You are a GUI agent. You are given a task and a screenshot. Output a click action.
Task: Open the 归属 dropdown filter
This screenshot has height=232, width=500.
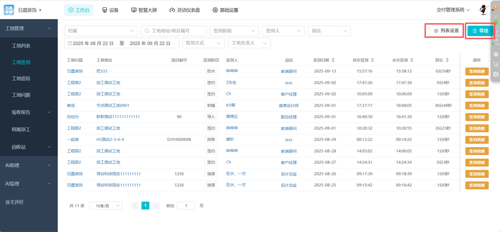[x=101, y=31]
